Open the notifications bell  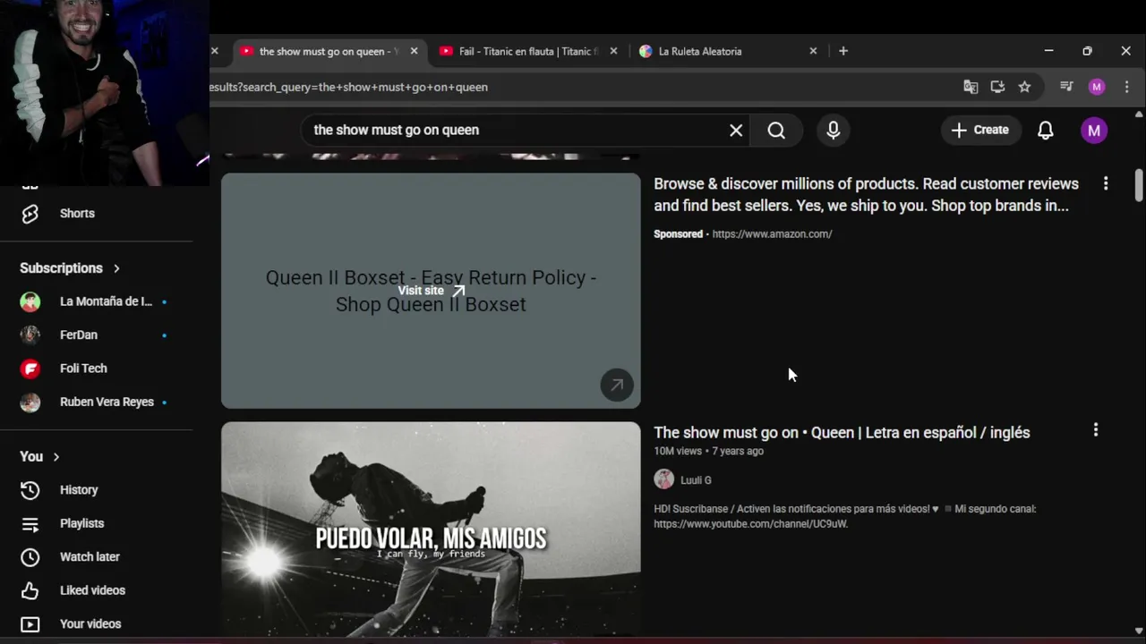tap(1045, 131)
